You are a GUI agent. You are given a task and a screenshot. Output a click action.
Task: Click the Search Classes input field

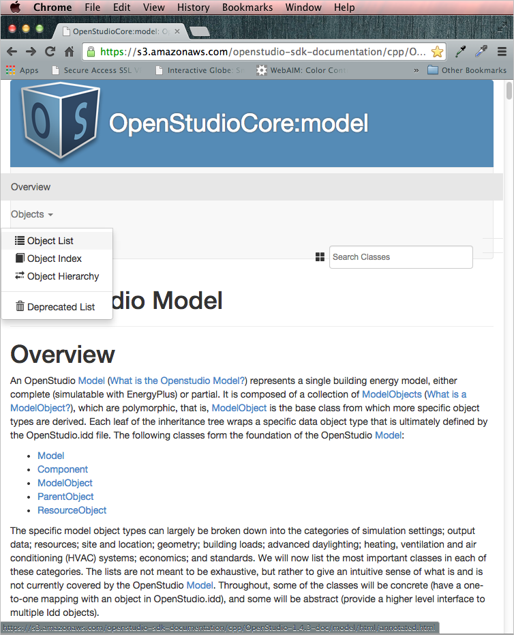pos(400,257)
